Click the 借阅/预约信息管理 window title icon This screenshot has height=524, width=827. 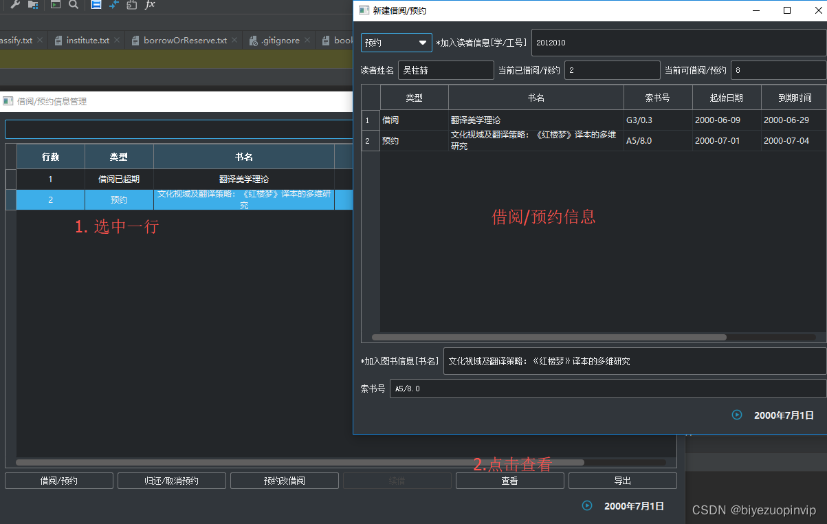(8, 101)
